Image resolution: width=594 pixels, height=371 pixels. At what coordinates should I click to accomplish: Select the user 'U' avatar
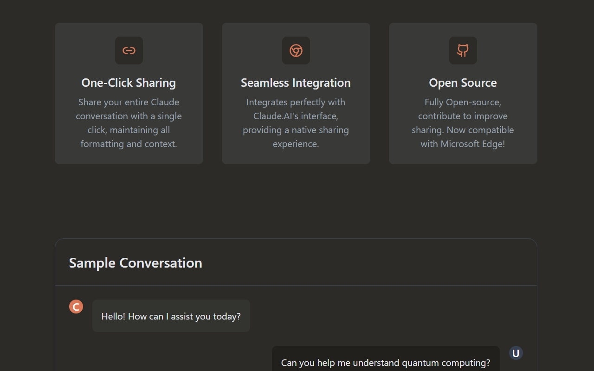pyautogui.click(x=516, y=353)
